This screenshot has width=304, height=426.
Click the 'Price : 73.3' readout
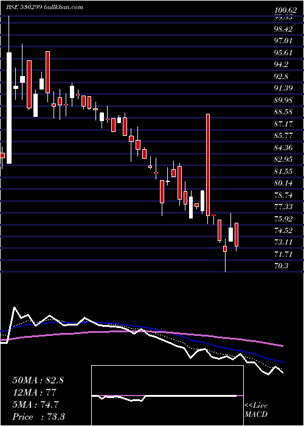(x=38, y=417)
